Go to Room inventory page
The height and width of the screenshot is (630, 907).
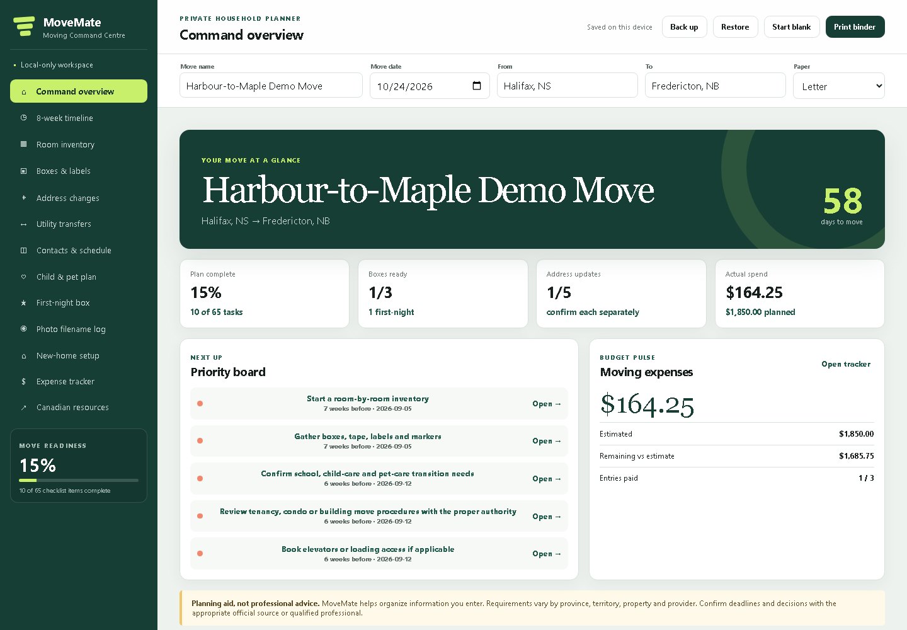point(79,144)
